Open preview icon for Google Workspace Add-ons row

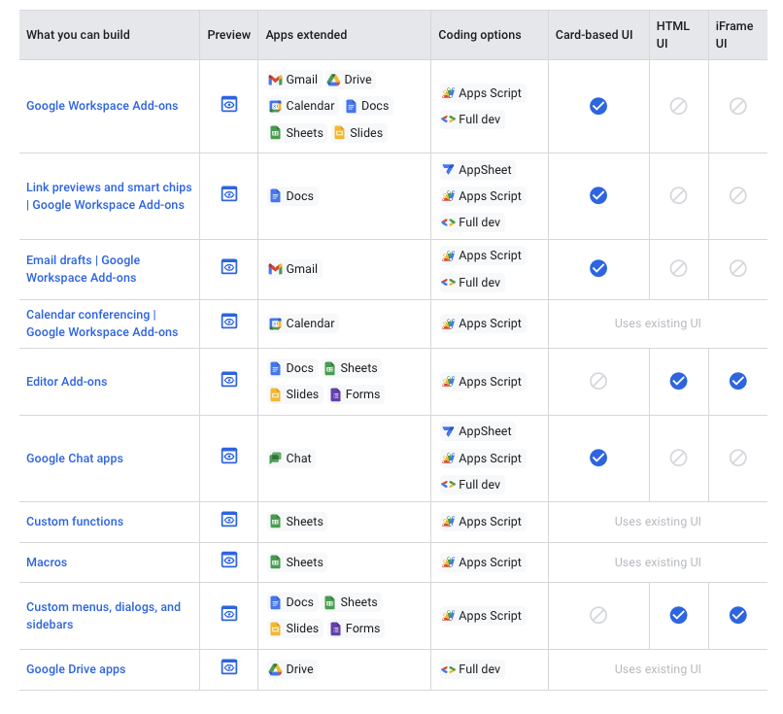229,104
